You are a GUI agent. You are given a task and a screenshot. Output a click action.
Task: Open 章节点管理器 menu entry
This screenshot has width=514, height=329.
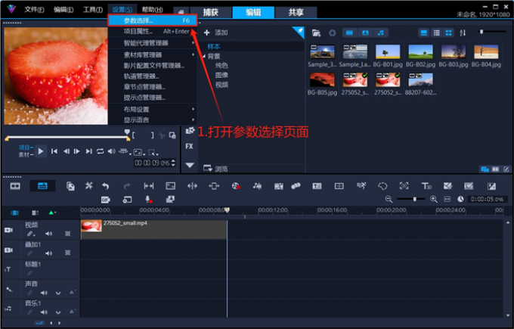pyautogui.click(x=153, y=87)
